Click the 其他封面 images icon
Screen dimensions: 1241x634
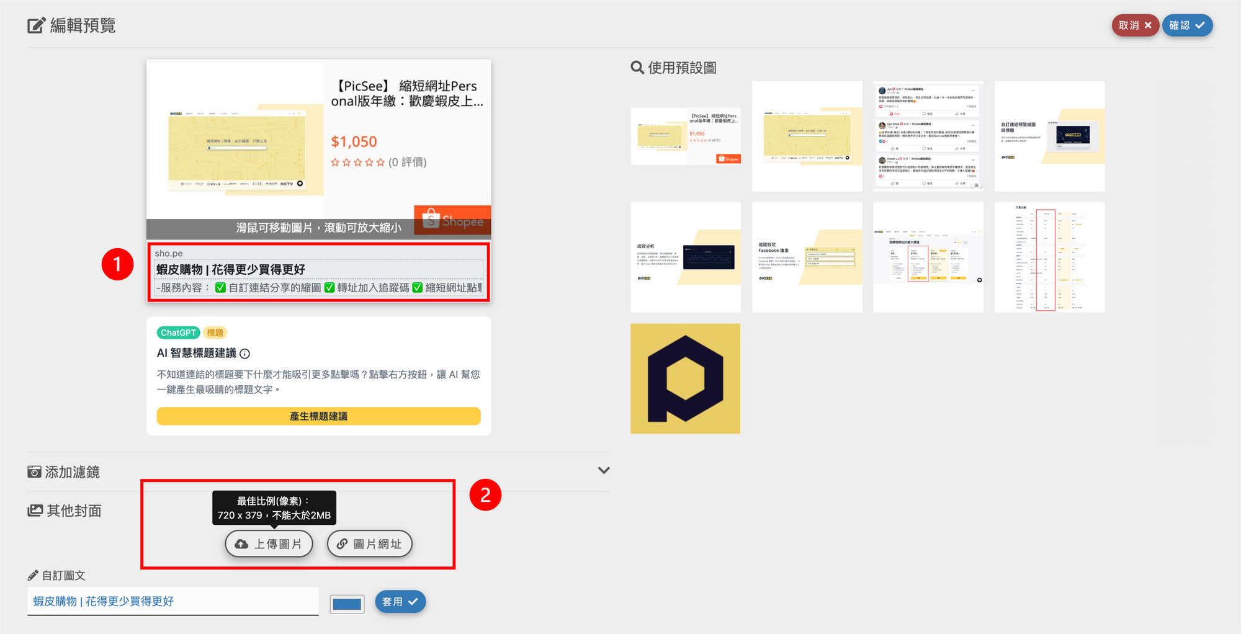coord(35,511)
